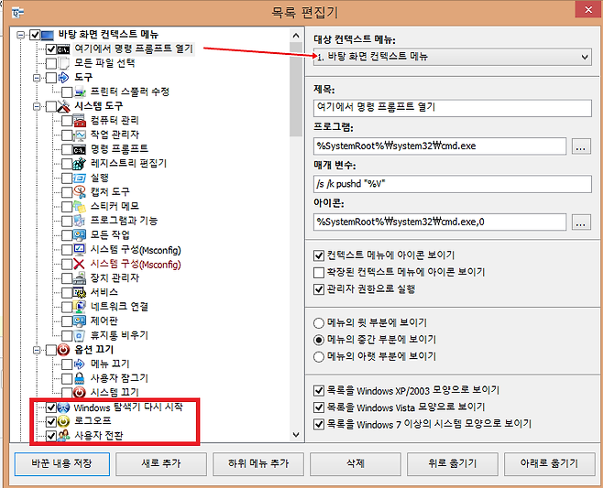Viewport: 603px width, 488px height.
Task: Collapse the 옵션 끄기 tree node
Action: (x=23, y=350)
